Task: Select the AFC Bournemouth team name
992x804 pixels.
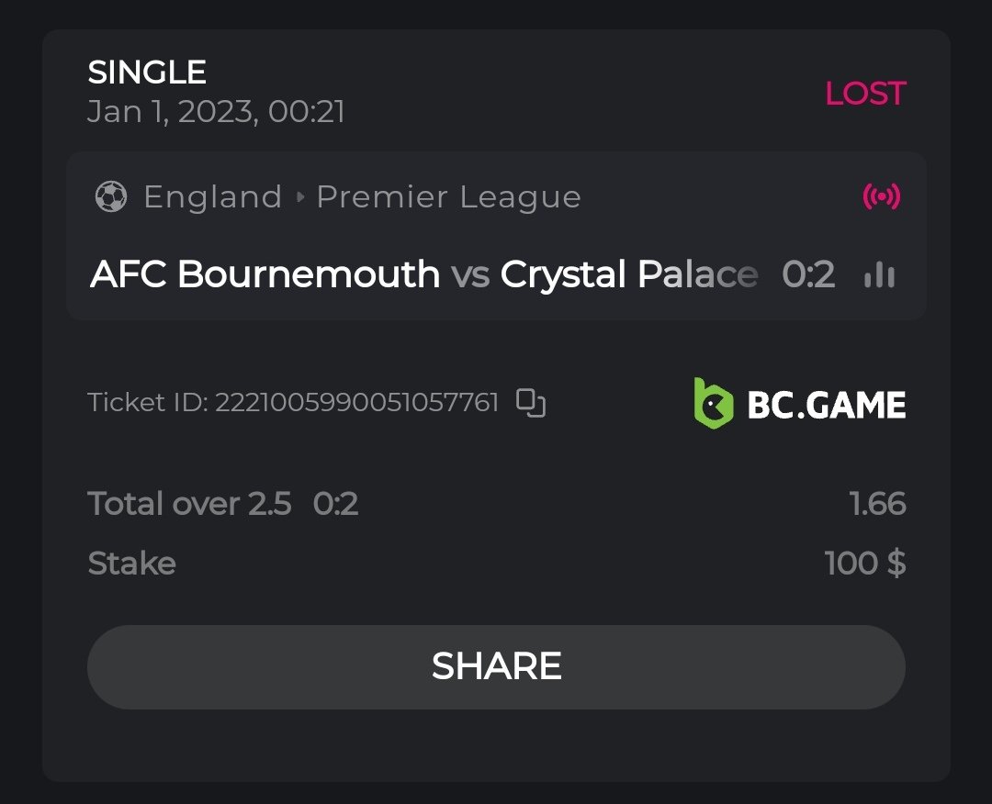Action: pos(265,274)
